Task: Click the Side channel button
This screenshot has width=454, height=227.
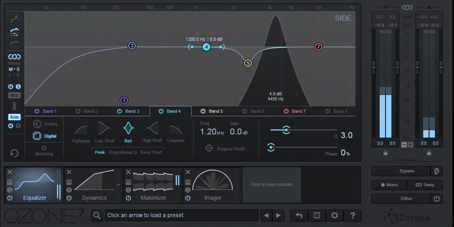Action: point(14,117)
